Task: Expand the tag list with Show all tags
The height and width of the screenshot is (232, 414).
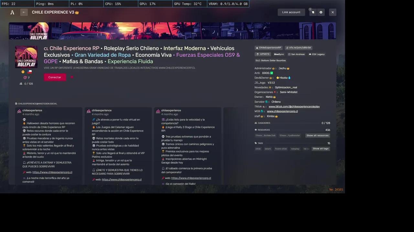Action: click(321, 149)
